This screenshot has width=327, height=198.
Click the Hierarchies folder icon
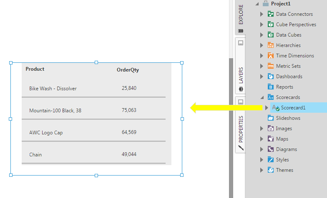coord(270,45)
